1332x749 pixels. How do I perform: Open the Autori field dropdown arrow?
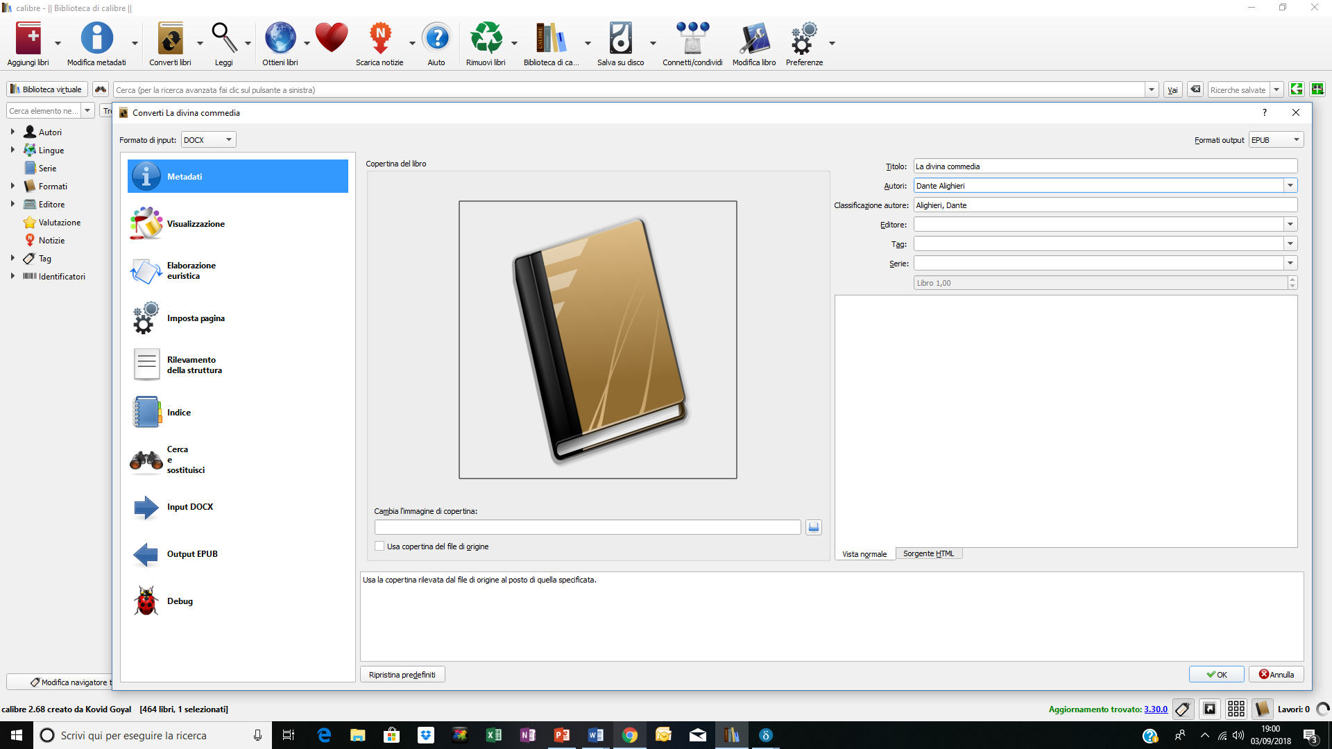[1290, 186]
